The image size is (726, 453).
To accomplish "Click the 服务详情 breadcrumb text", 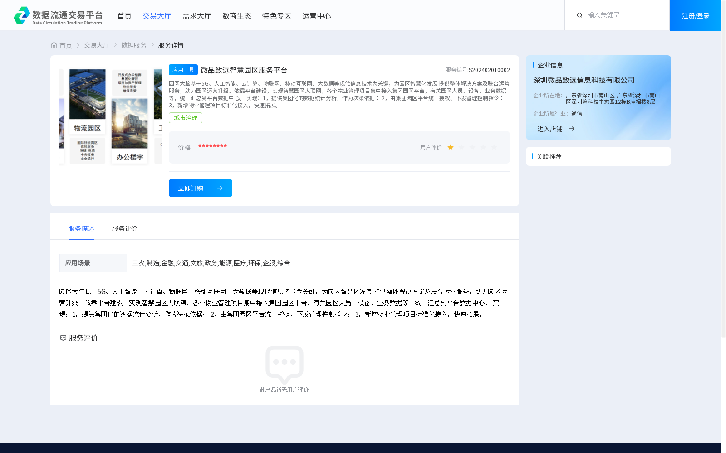I will coord(171,45).
